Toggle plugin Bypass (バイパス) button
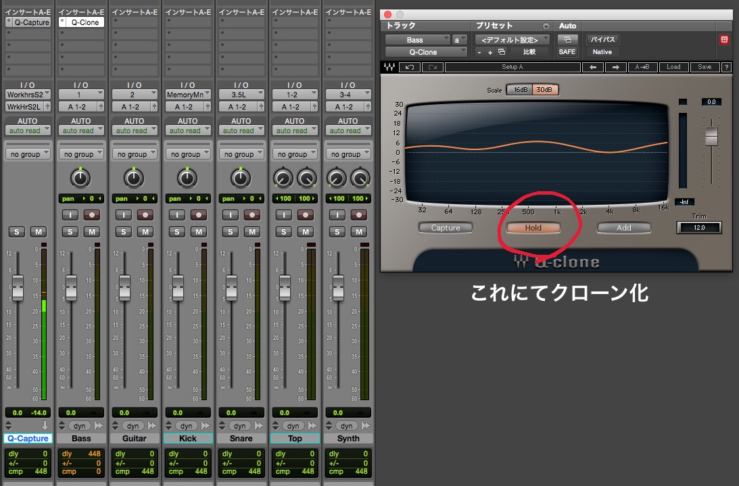The width and height of the screenshot is (739, 486). [603, 40]
